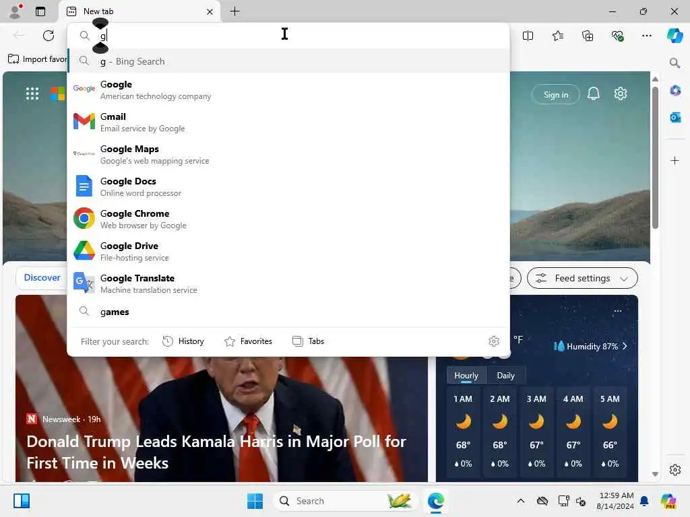Viewport: 690px width, 517px height.
Task: Open the app launcher grid icon
Action: tap(32, 94)
